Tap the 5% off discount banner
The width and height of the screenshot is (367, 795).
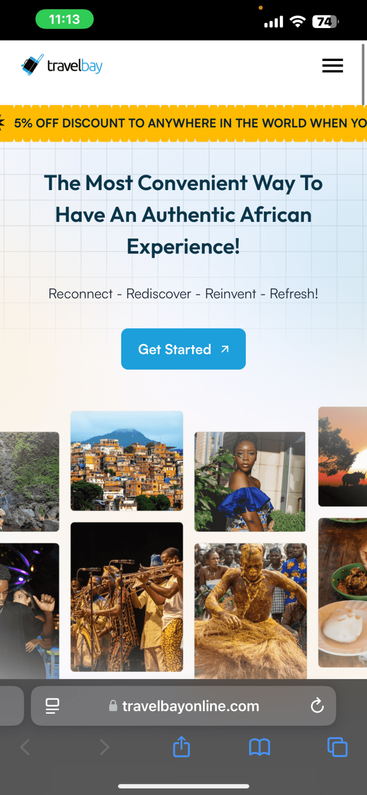183,123
